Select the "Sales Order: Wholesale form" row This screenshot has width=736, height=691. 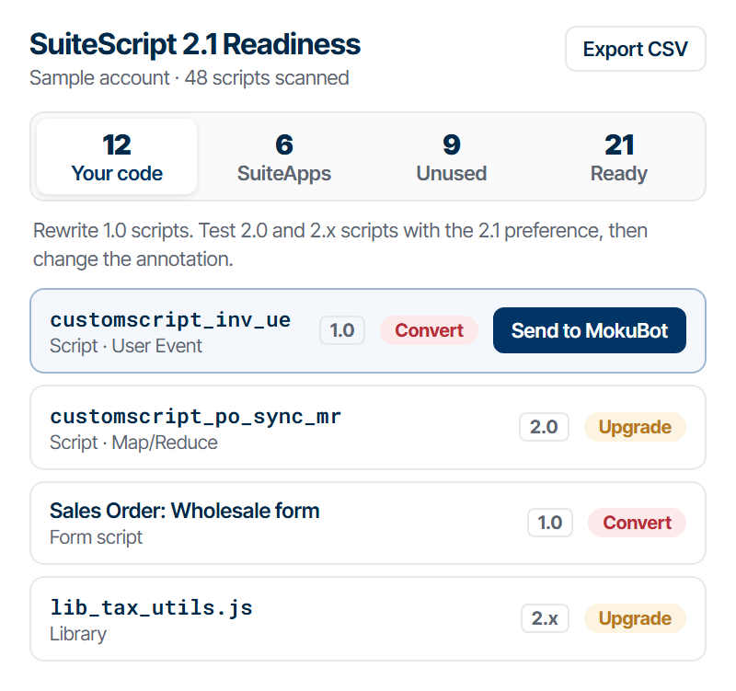[x=367, y=523]
